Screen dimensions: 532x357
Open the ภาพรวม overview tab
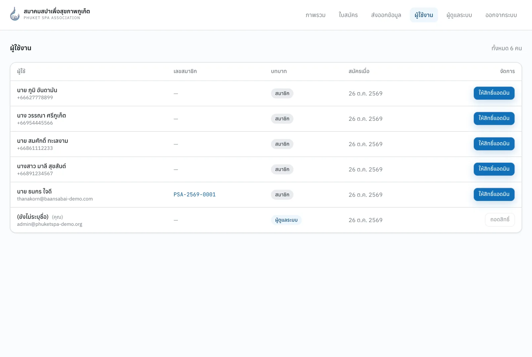[x=316, y=15]
